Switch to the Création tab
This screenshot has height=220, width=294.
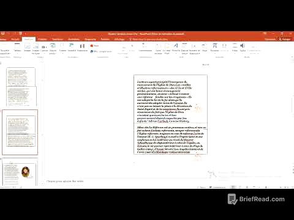(42, 39)
